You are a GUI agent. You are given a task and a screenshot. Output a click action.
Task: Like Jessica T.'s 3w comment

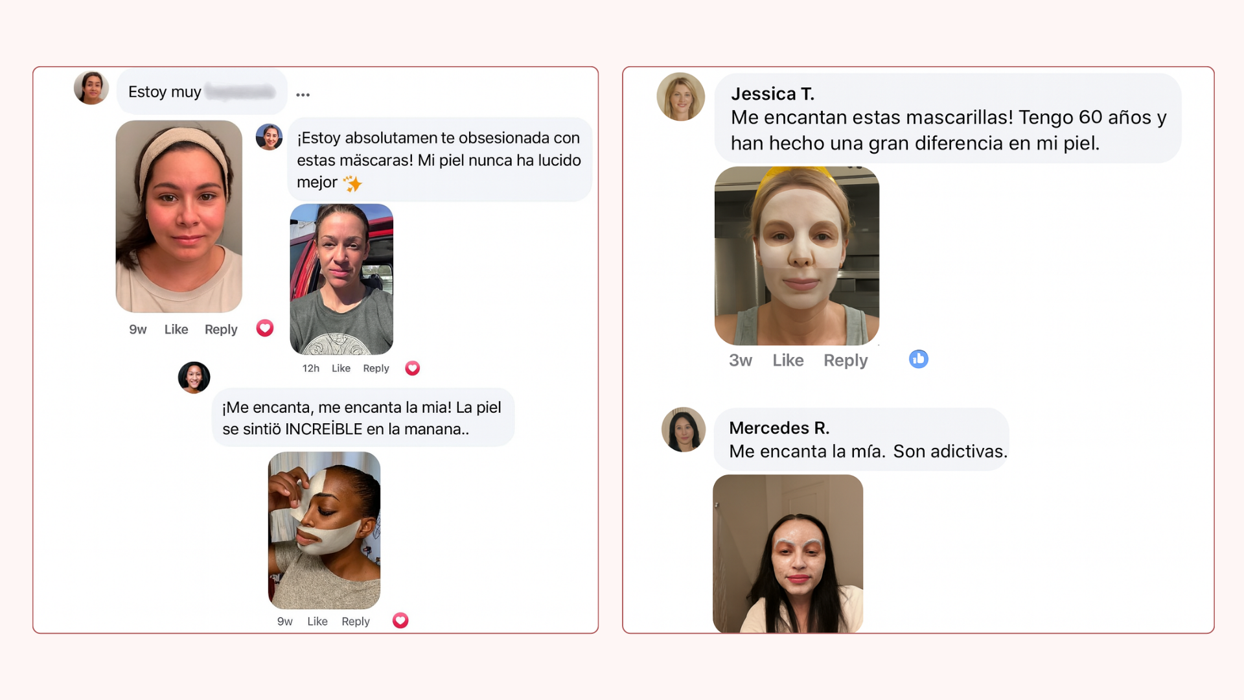pos(788,360)
